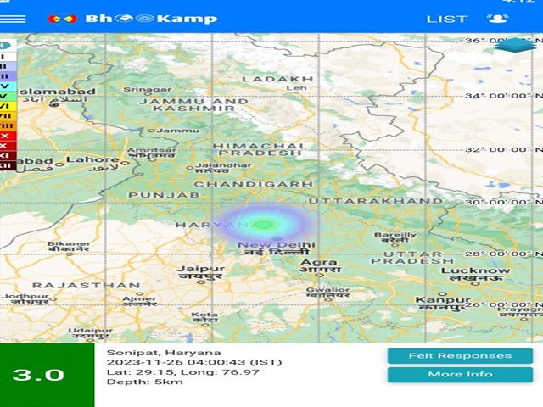Click the Amritsar city label

pyautogui.click(x=151, y=153)
